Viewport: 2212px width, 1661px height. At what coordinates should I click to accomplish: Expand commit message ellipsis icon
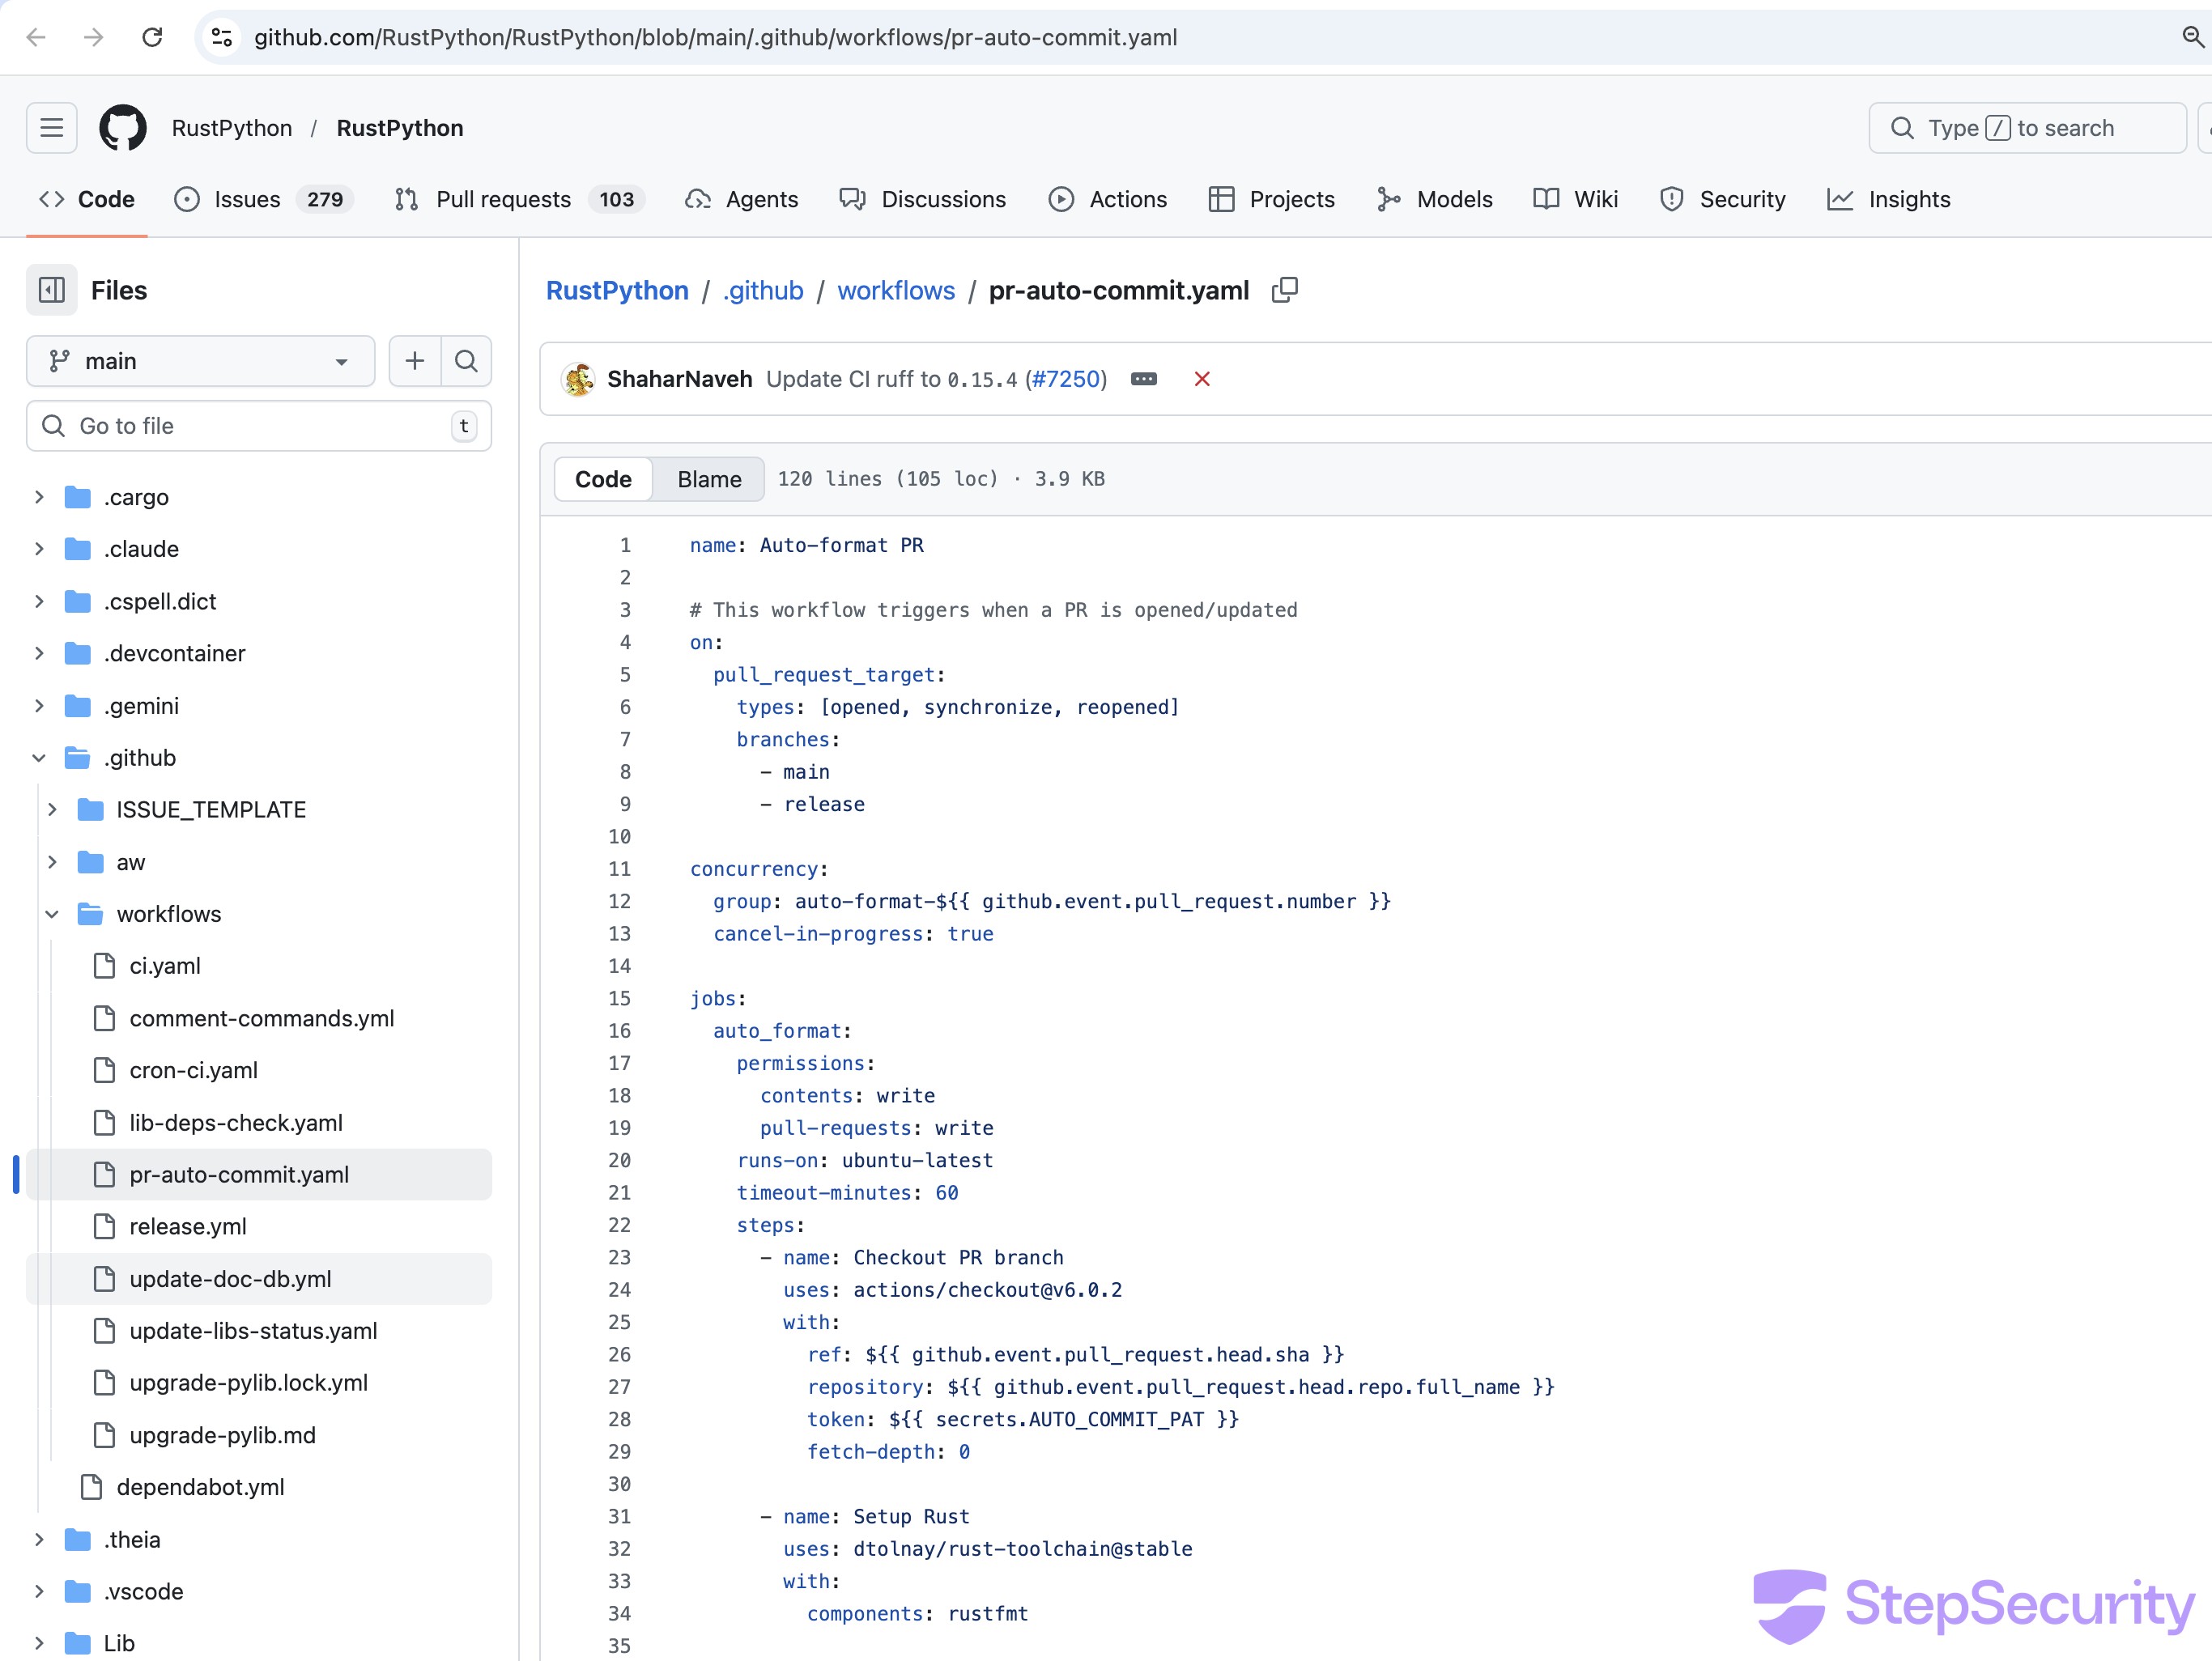tap(1144, 379)
